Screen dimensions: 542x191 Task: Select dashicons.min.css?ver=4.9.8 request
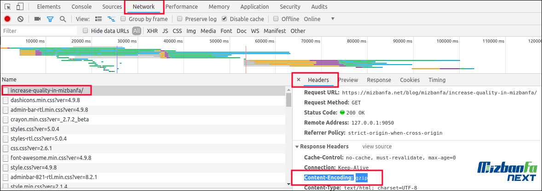click(143, 100)
